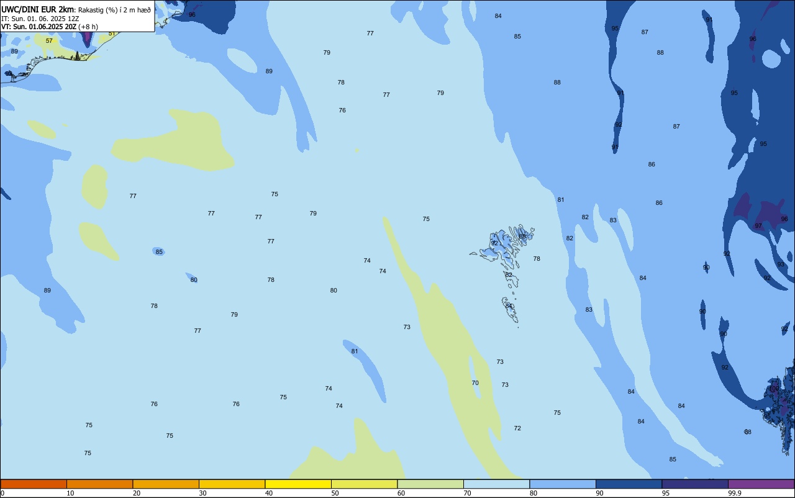Click the 50–60 yellow-green legend swatch

[364, 484]
